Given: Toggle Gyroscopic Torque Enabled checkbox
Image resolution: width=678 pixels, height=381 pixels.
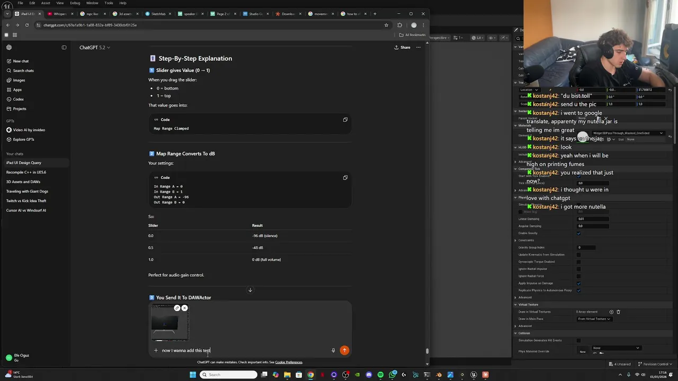Looking at the screenshot, I should (x=578, y=262).
